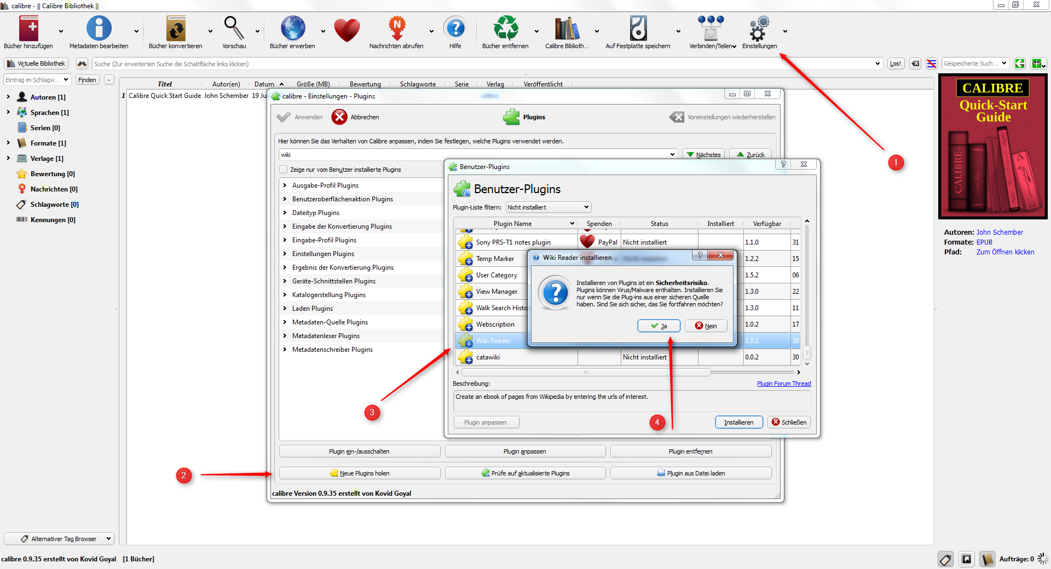Open Einstellungen gear icon in the toolbar
This screenshot has height=569, width=1051.
coord(759,29)
